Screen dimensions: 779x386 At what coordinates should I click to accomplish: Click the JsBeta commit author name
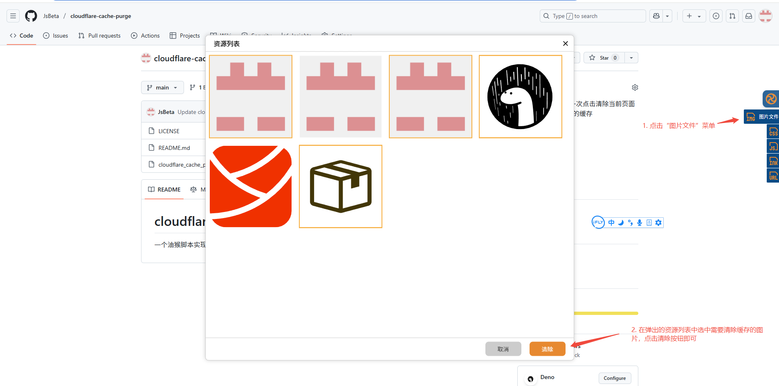click(166, 112)
